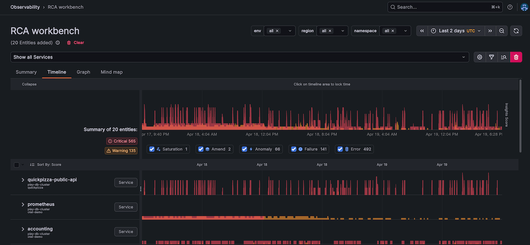This screenshot has height=245, width=530.
Task: Refresh the dashboard data
Action: 516,31
